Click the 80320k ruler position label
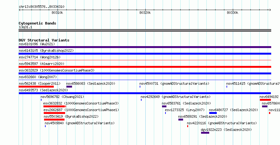Image resolution: width=280 pixels, height=145 pixels. [145, 13]
